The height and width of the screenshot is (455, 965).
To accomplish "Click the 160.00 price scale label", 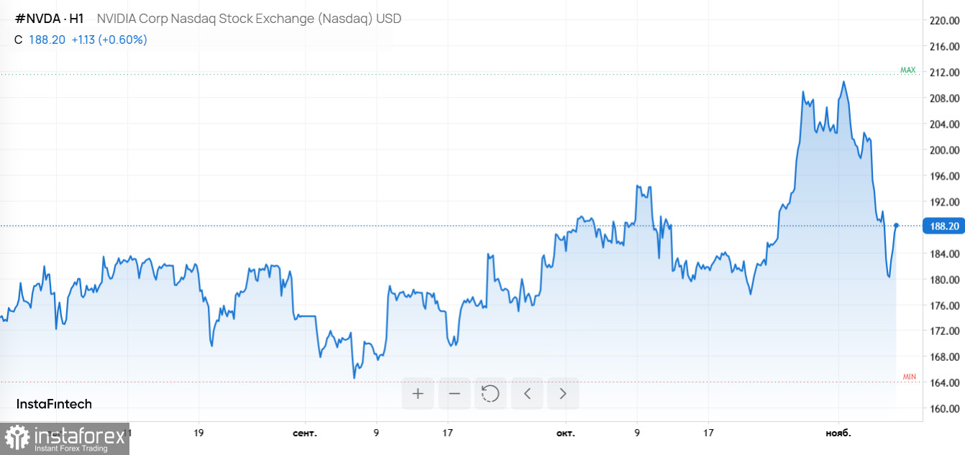I will pyautogui.click(x=944, y=409).
